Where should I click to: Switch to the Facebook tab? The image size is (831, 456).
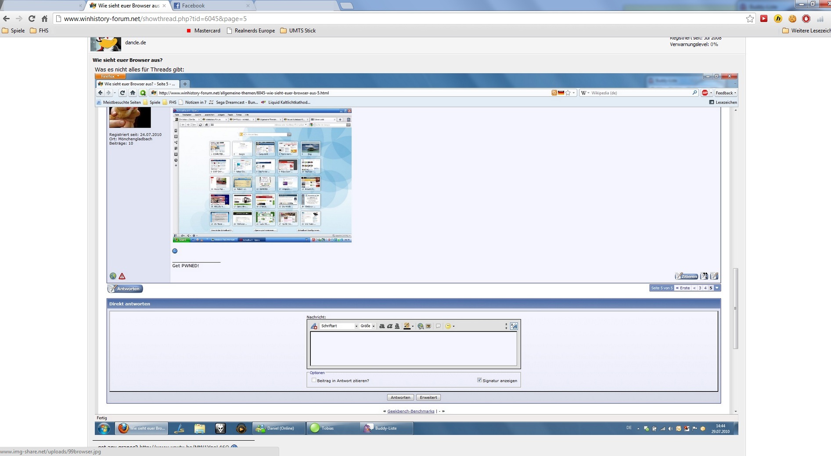pos(193,6)
